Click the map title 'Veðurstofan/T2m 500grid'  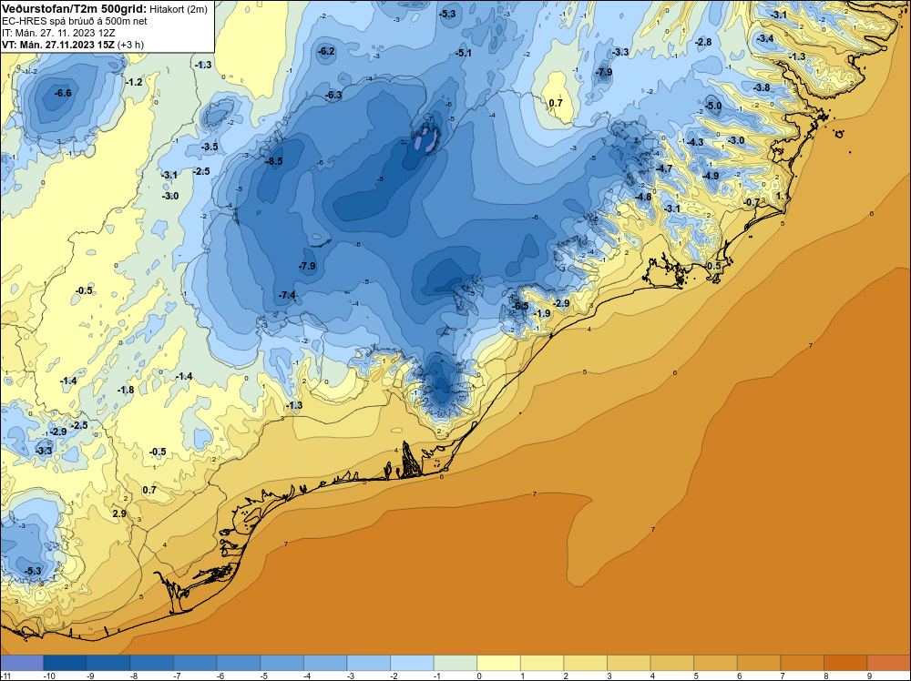[x=74, y=8]
